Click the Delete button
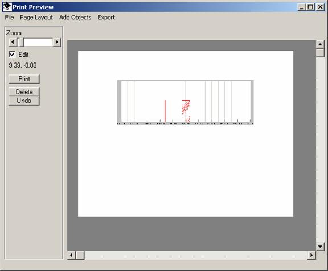Viewport: 328px width, 271px height. [x=24, y=92]
